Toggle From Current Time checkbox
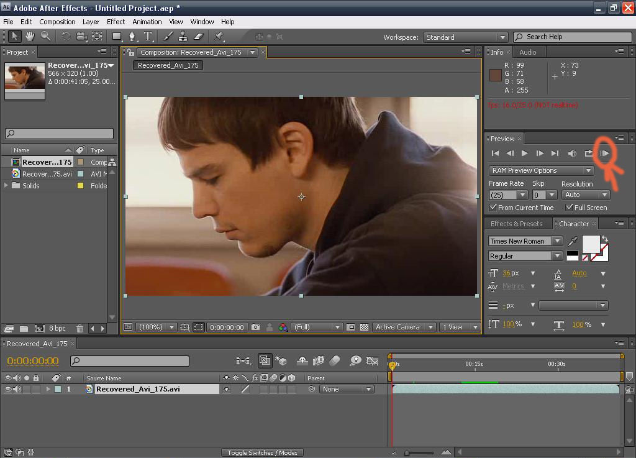The image size is (636, 458). (x=493, y=208)
